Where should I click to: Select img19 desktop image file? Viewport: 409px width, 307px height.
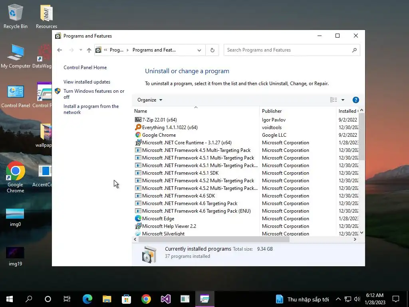click(15, 256)
